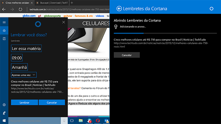221x124 pixels.
Task: Click orange baratos? link in article
Action: (x=74, y=88)
